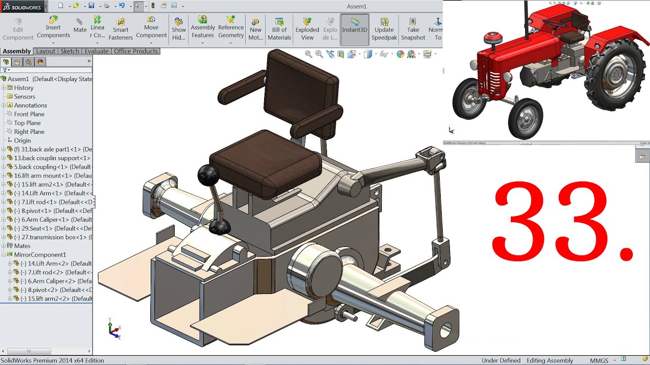Click Insert Components

[53, 27]
